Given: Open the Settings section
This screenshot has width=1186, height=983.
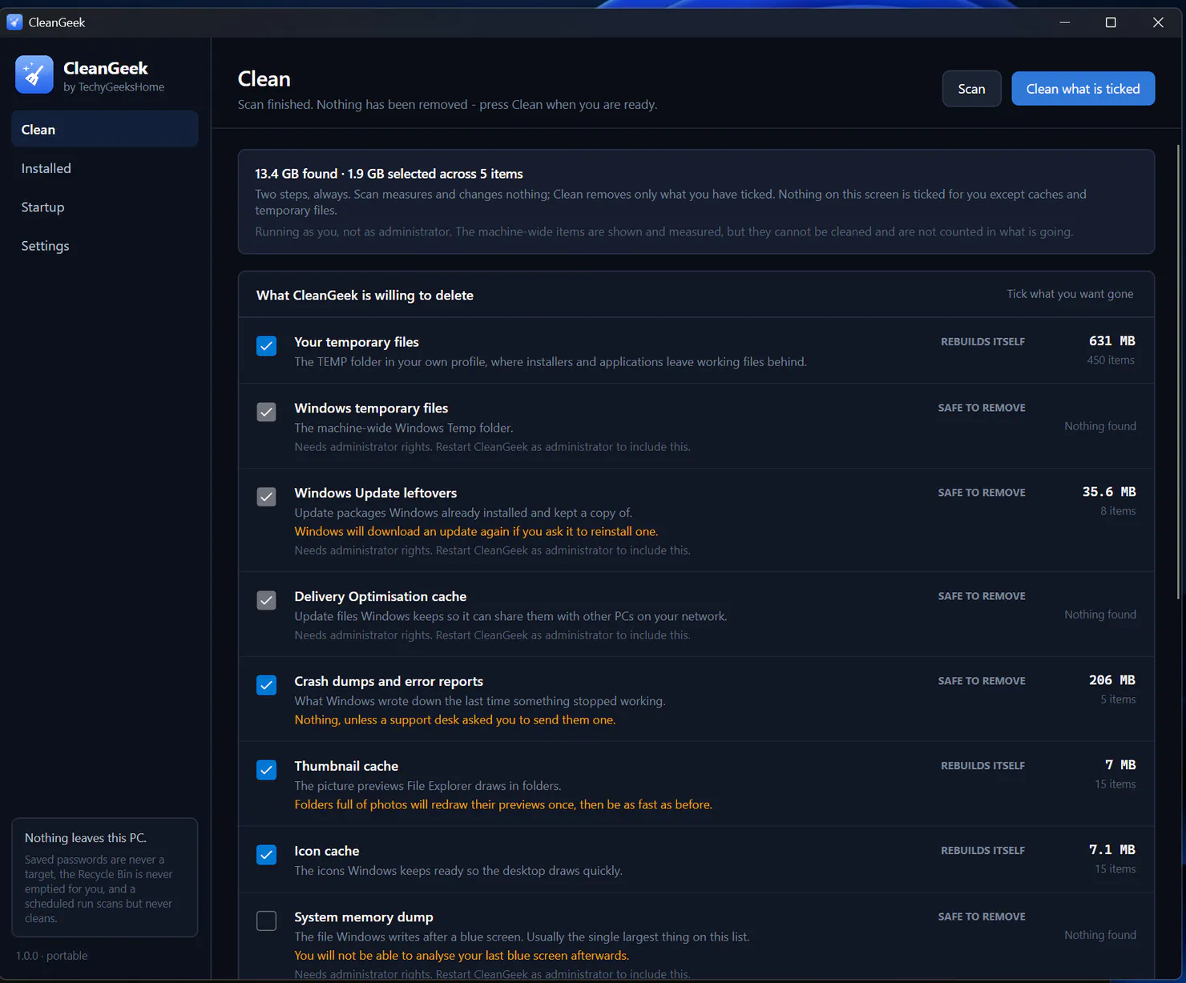Looking at the screenshot, I should (x=105, y=245).
